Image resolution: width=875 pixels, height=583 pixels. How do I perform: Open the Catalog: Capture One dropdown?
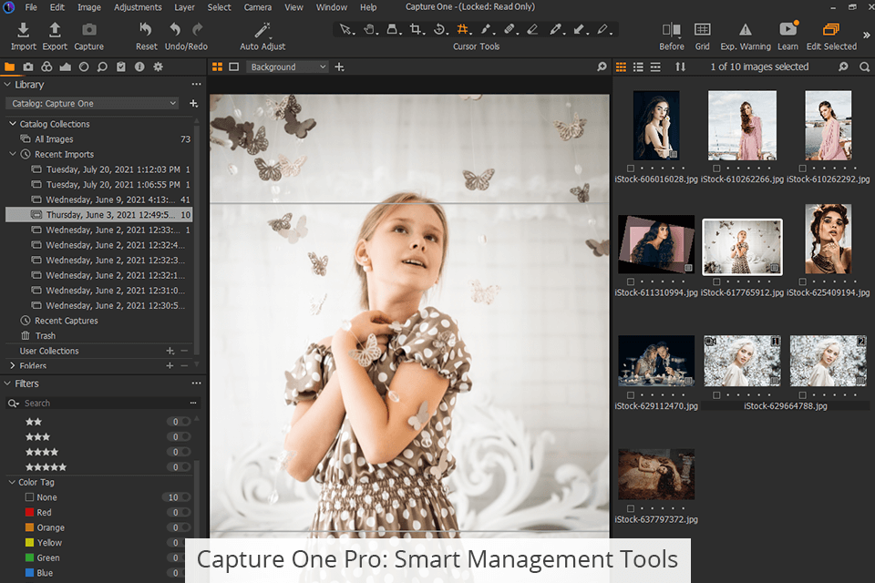click(x=92, y=104)
